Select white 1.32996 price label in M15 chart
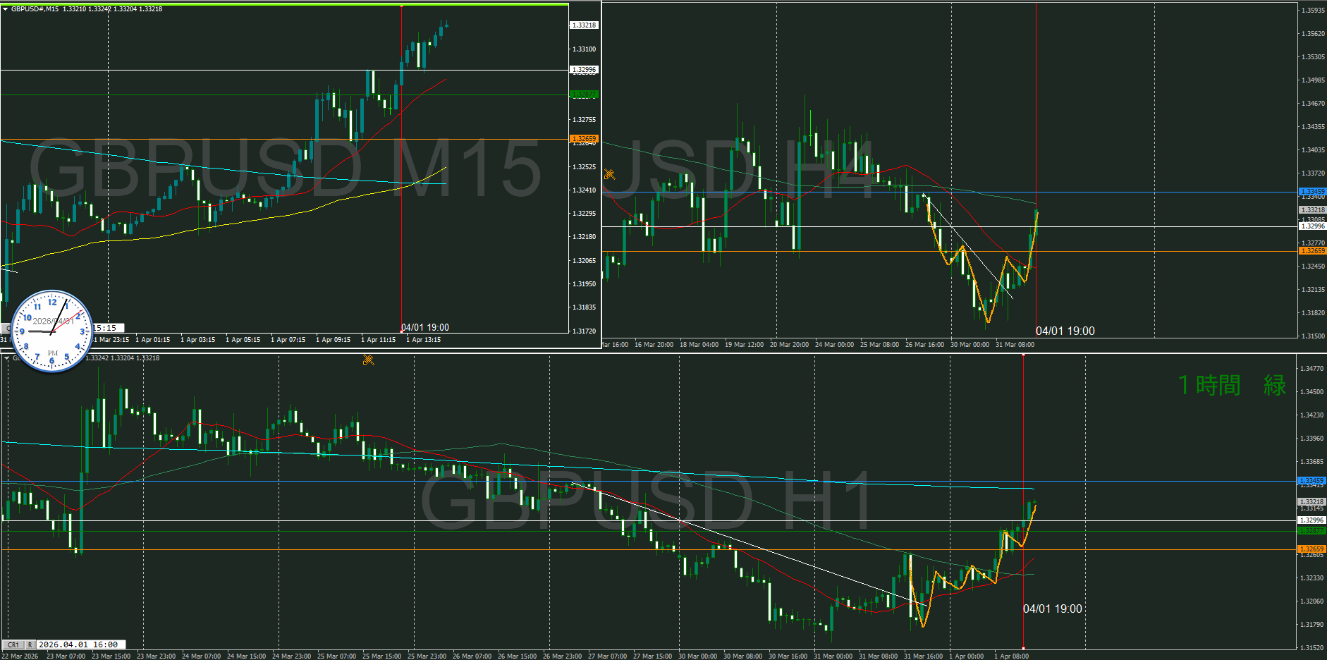 coord(584,70)
